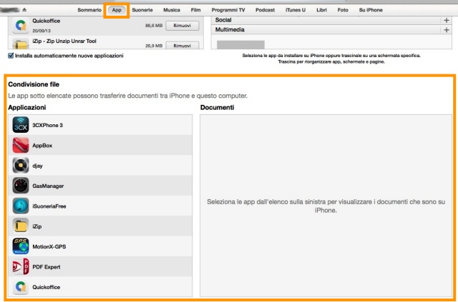The width and height of the screenshot is (458, 302).
Task: Expand the Multimedia category with plus
Action: coord(447,30)
